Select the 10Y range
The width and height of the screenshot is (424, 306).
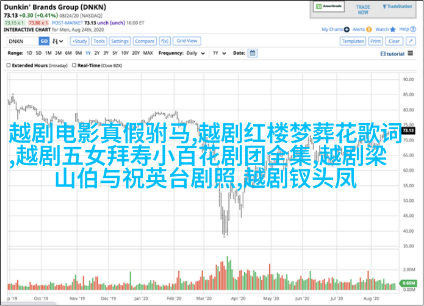124,53
